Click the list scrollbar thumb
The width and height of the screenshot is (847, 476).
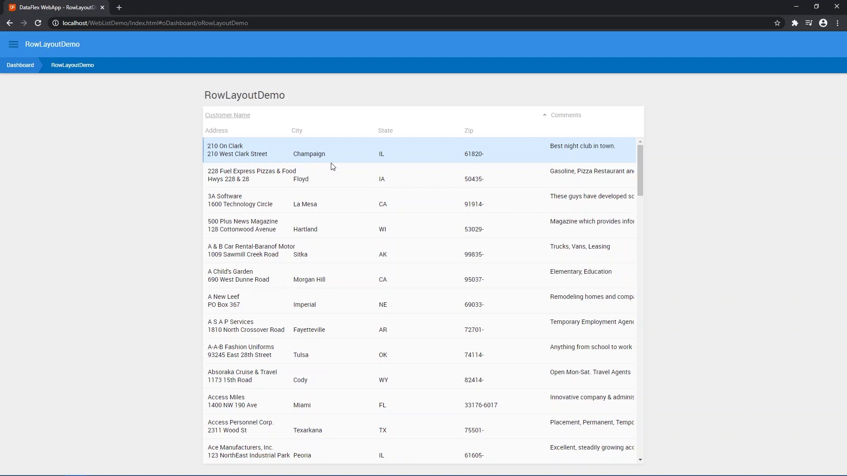pos(640,170)
